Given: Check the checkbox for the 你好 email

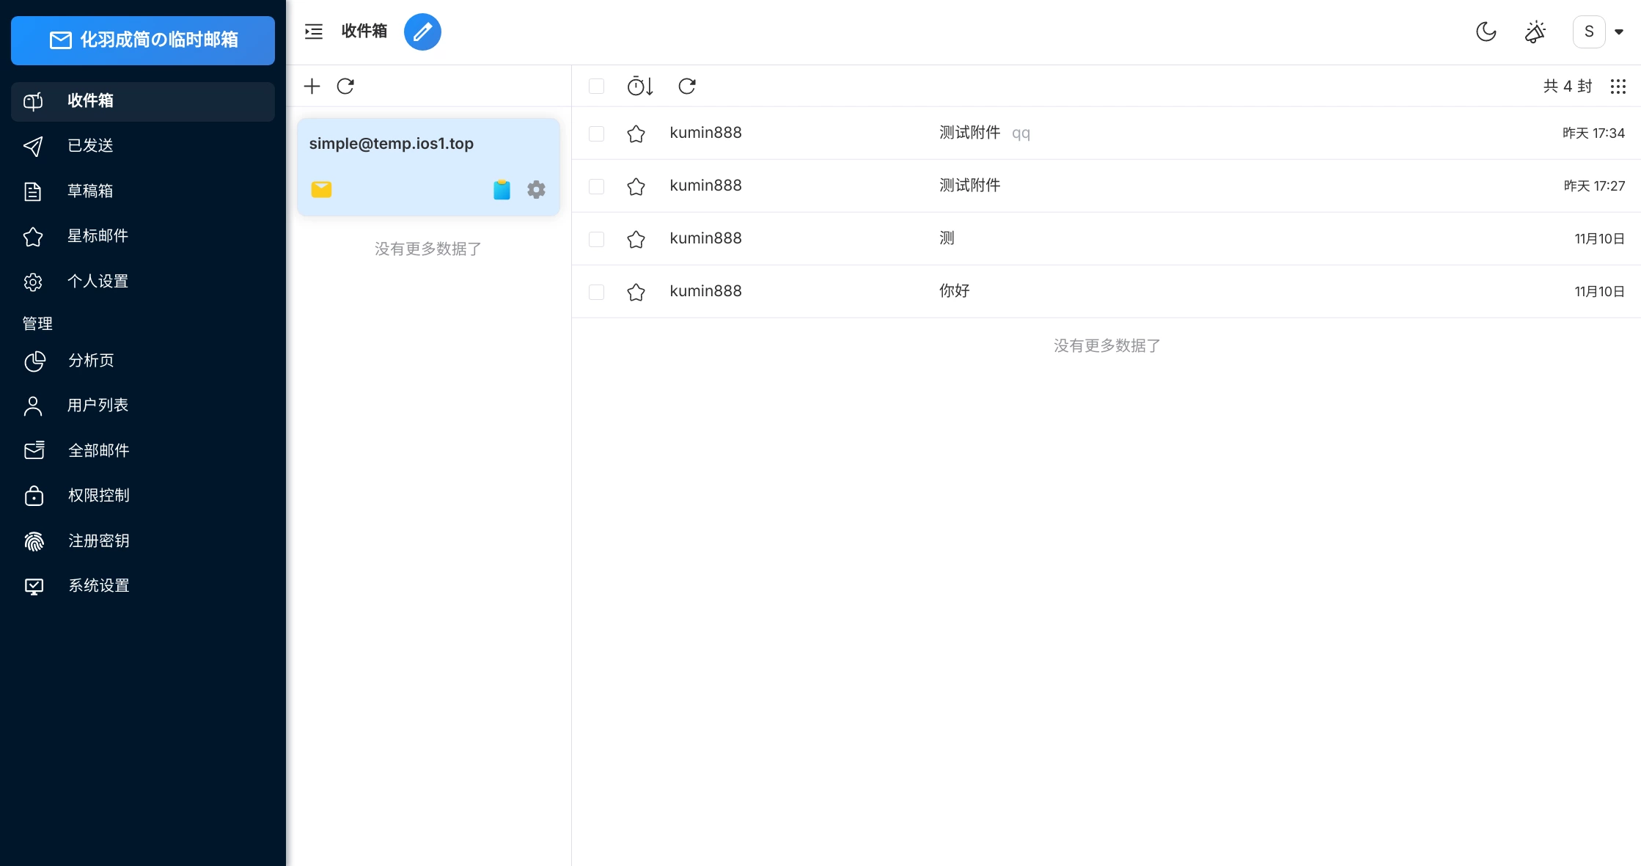Looking at the screenshot, I should point(596,292).
